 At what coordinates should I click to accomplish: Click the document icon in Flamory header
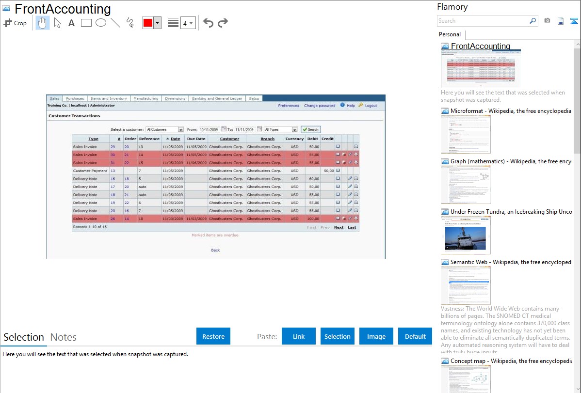tap(561, 21)
